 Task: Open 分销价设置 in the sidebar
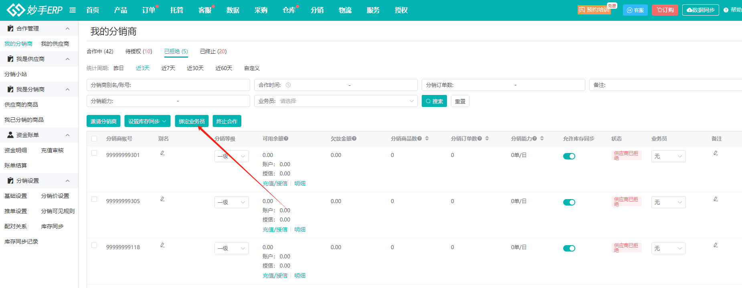[55, 196]
